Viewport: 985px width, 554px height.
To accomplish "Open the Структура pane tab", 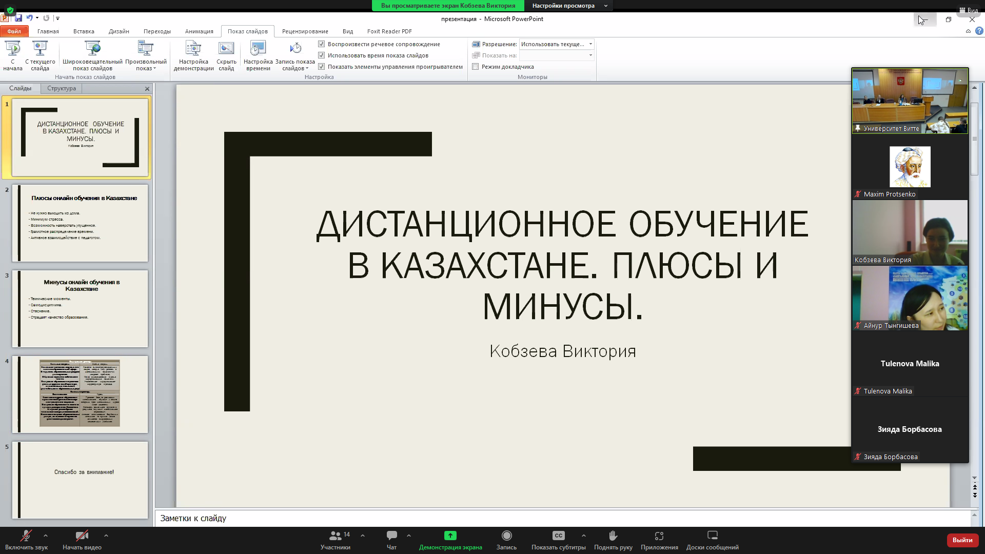I will pos(62,88).
